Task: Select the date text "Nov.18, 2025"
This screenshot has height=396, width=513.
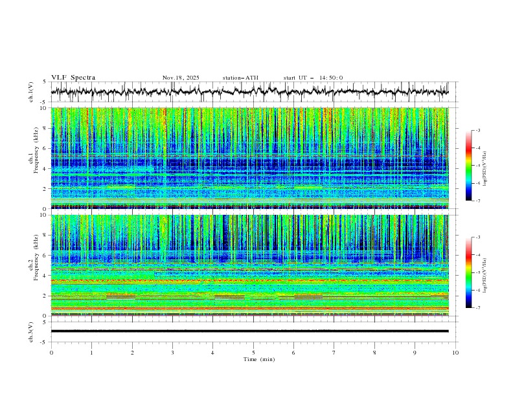Action: 181,78
